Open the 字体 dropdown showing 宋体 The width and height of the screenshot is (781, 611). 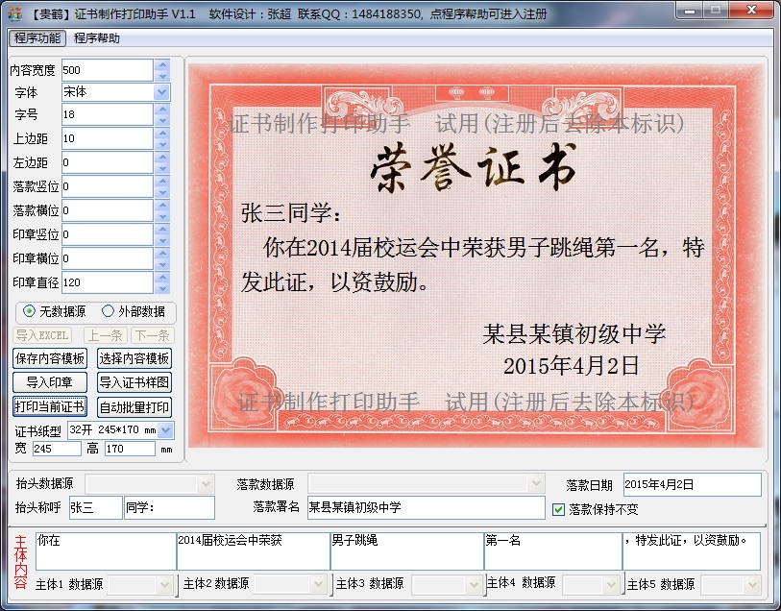click(x=162, y=92)
